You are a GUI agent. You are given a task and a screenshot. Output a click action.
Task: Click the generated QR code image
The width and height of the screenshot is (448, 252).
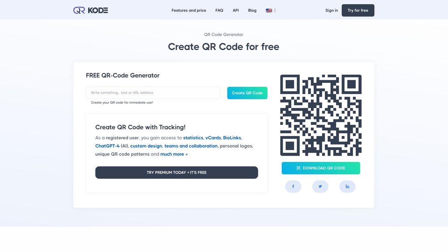click(x=321, y=115)
